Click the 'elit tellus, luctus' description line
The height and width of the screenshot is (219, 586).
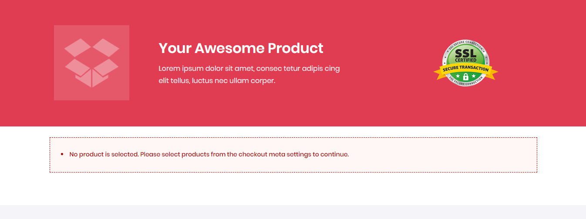click(x=217, y=80)
